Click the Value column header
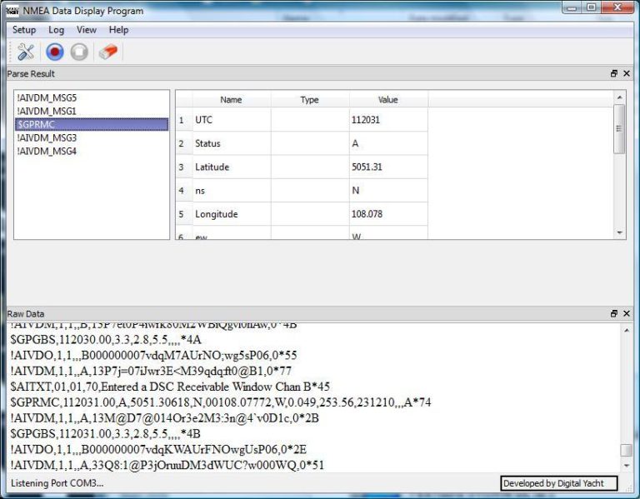 point(387,100)
